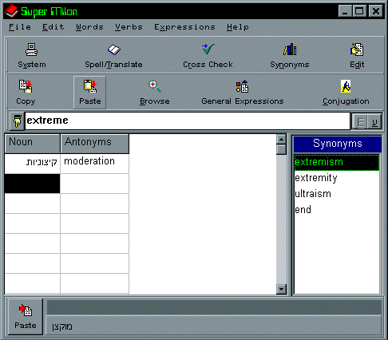Open the Help menu
The image size is (388, 340).
pyautogui.click(x=238, y=27)
